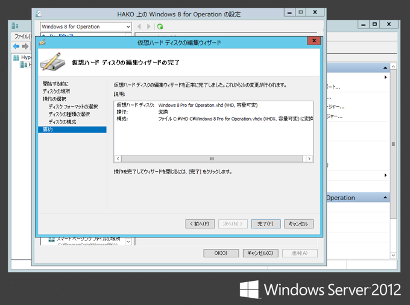This screenshot has height=305, width=410.
Task: Click scroll down arrow in Hyper-V actions pane
Action: click(x=393, y=255)
